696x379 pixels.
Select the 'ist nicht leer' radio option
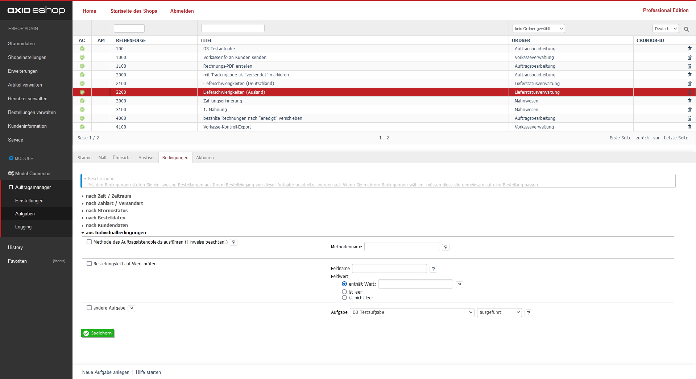click(x=344, y=298)
